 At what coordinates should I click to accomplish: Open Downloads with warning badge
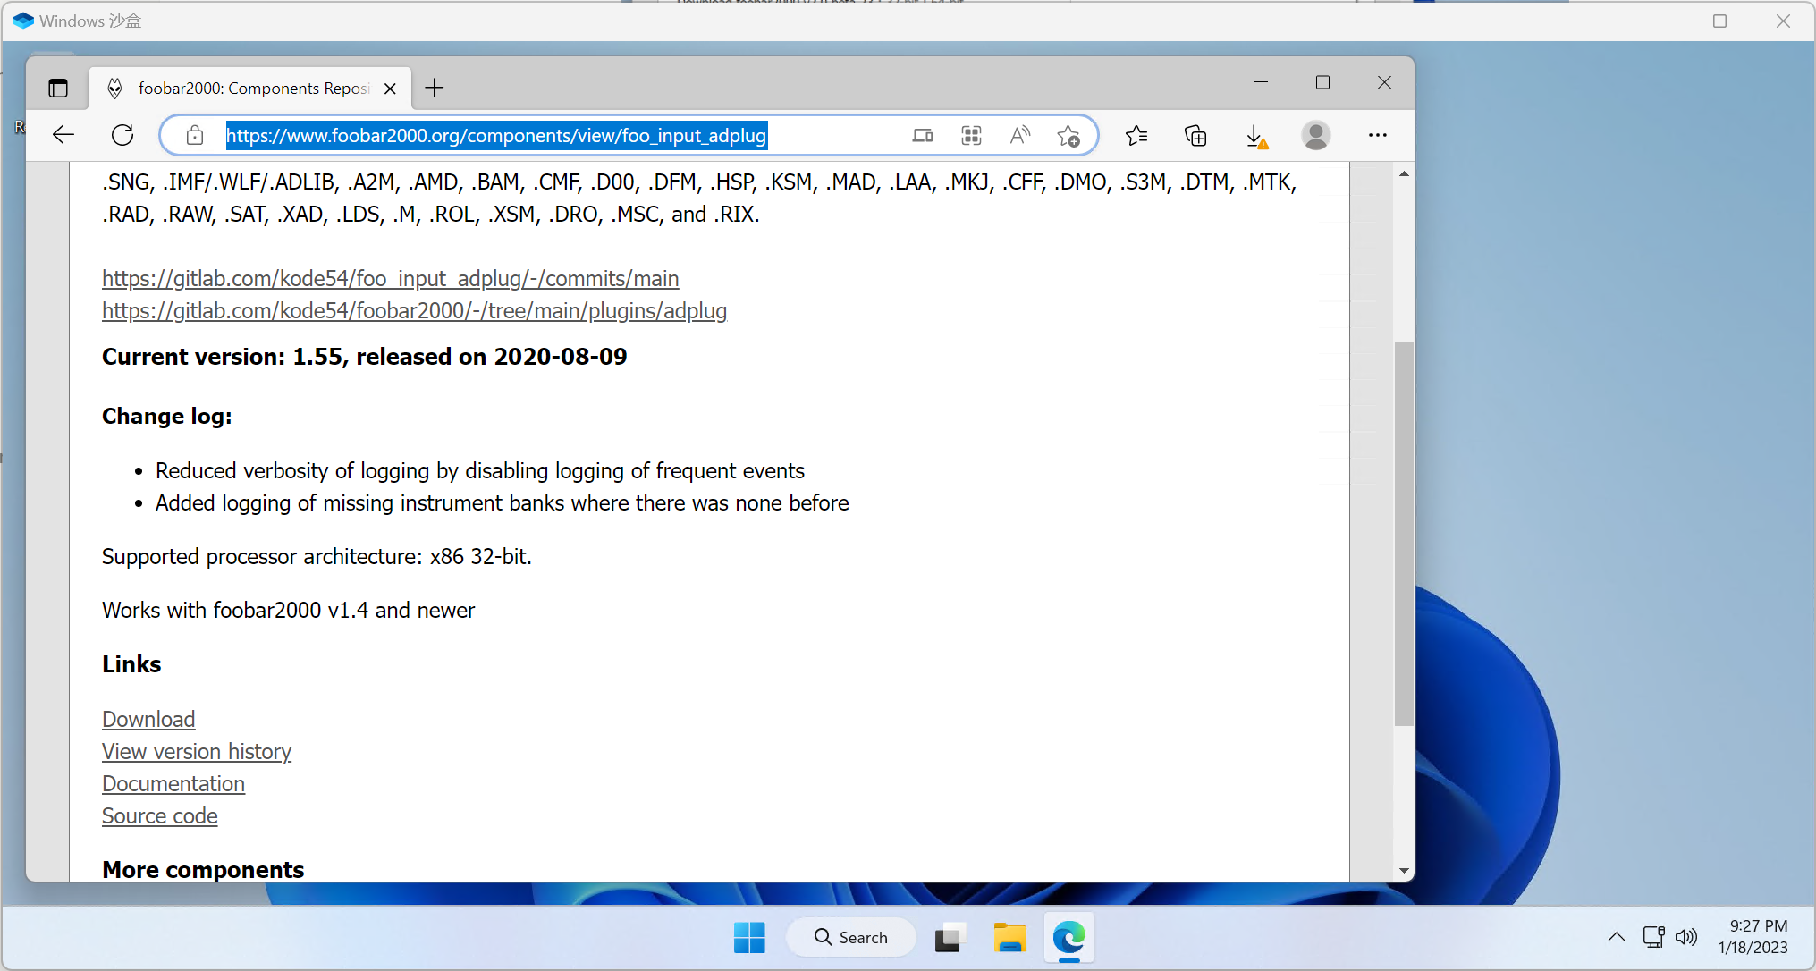point(1256,135)
